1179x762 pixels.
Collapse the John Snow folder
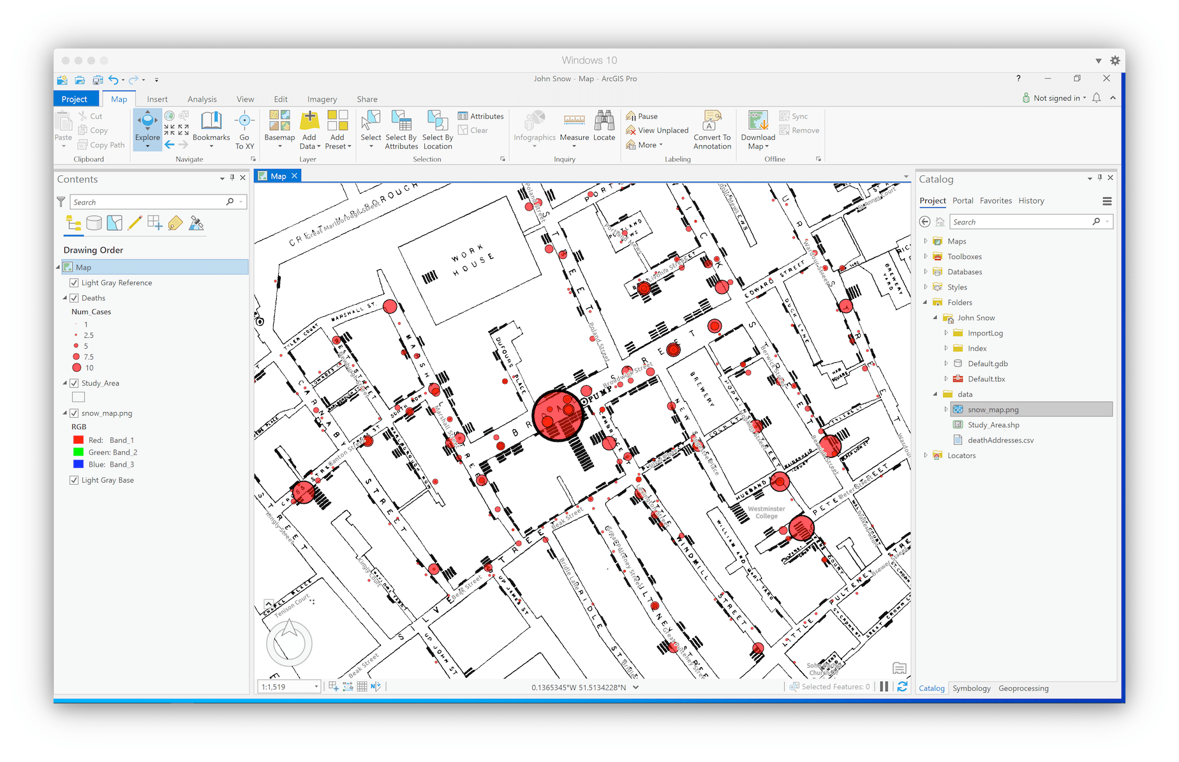point(936,318)
